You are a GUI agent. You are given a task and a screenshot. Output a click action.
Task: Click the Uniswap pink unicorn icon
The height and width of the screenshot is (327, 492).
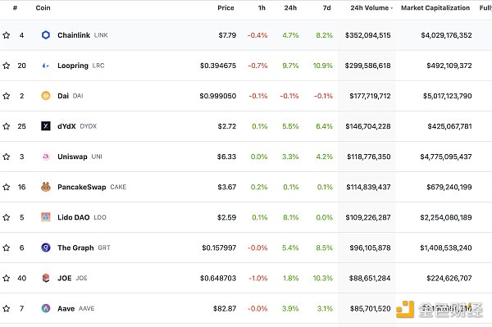click(46, 157)
